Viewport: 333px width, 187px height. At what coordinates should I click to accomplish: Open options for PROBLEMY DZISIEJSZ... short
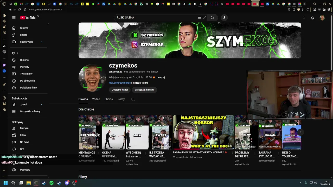pyautogui.click(x=255, y=154)
